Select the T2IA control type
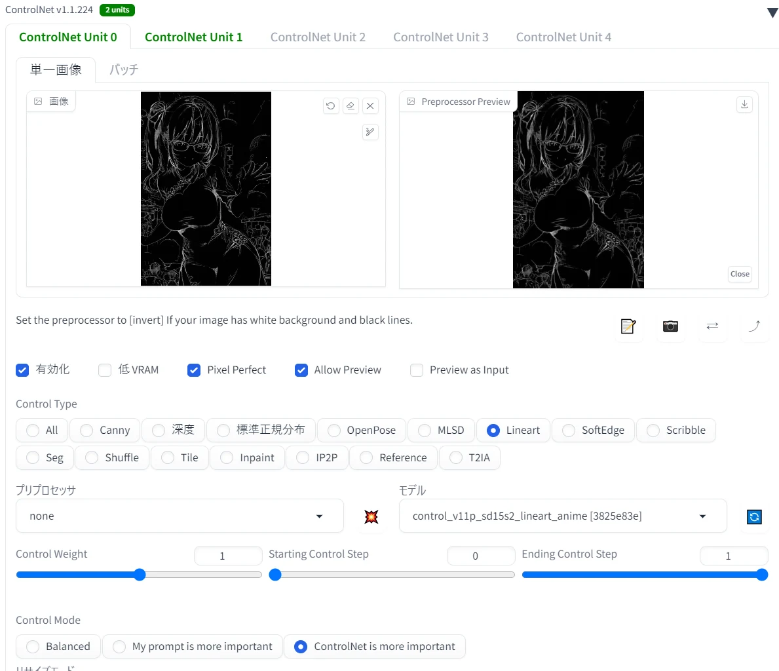 click(470, 458)
